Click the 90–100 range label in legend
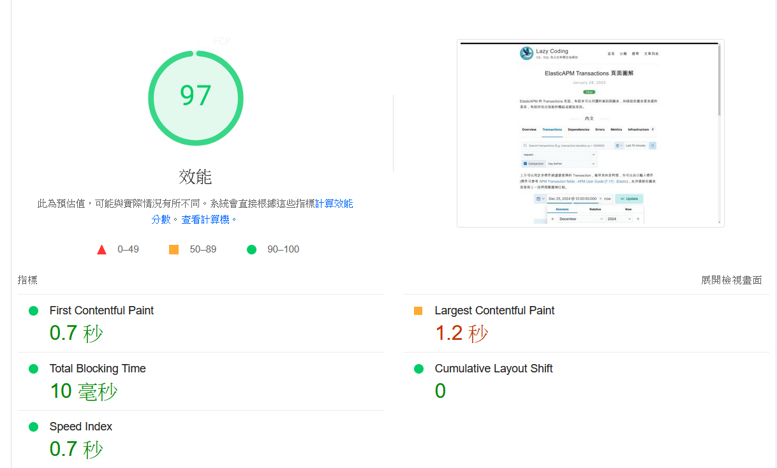 tap(283, 249)
